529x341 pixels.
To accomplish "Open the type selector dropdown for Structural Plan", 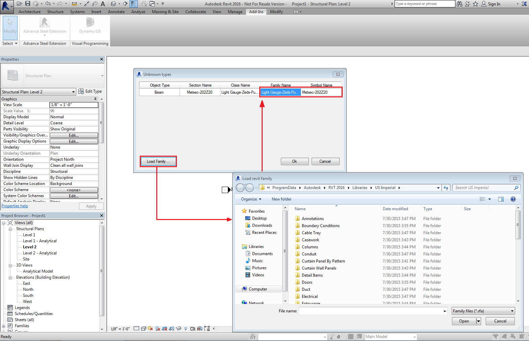I will [102, 76].
